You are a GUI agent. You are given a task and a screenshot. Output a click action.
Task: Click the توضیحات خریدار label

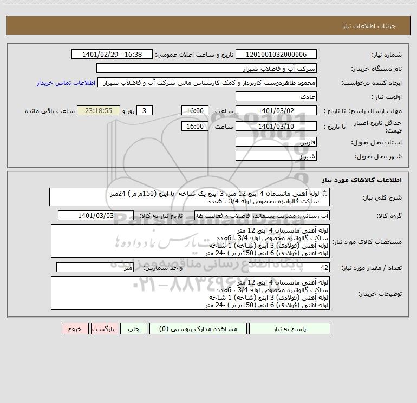pyautogui.click(x=380, y=294)
